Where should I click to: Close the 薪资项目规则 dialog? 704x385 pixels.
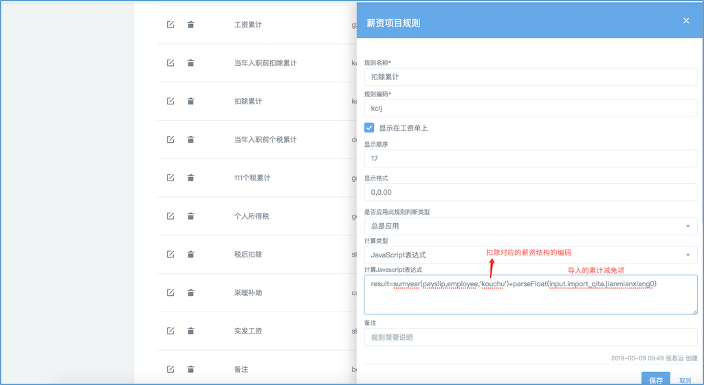[x=686, y=21]
